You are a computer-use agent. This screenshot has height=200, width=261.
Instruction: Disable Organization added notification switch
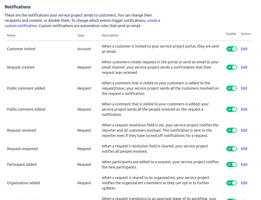click(231, 183)
